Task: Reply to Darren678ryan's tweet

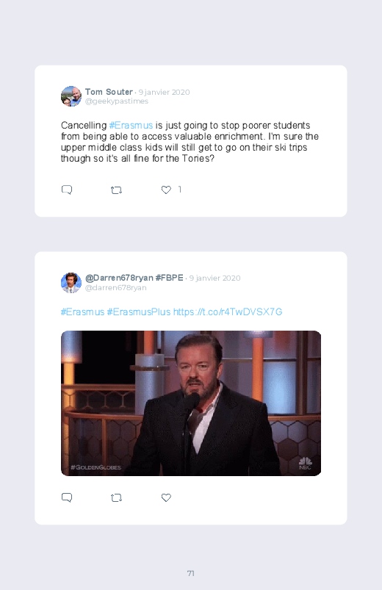Action: click(67, 497)
